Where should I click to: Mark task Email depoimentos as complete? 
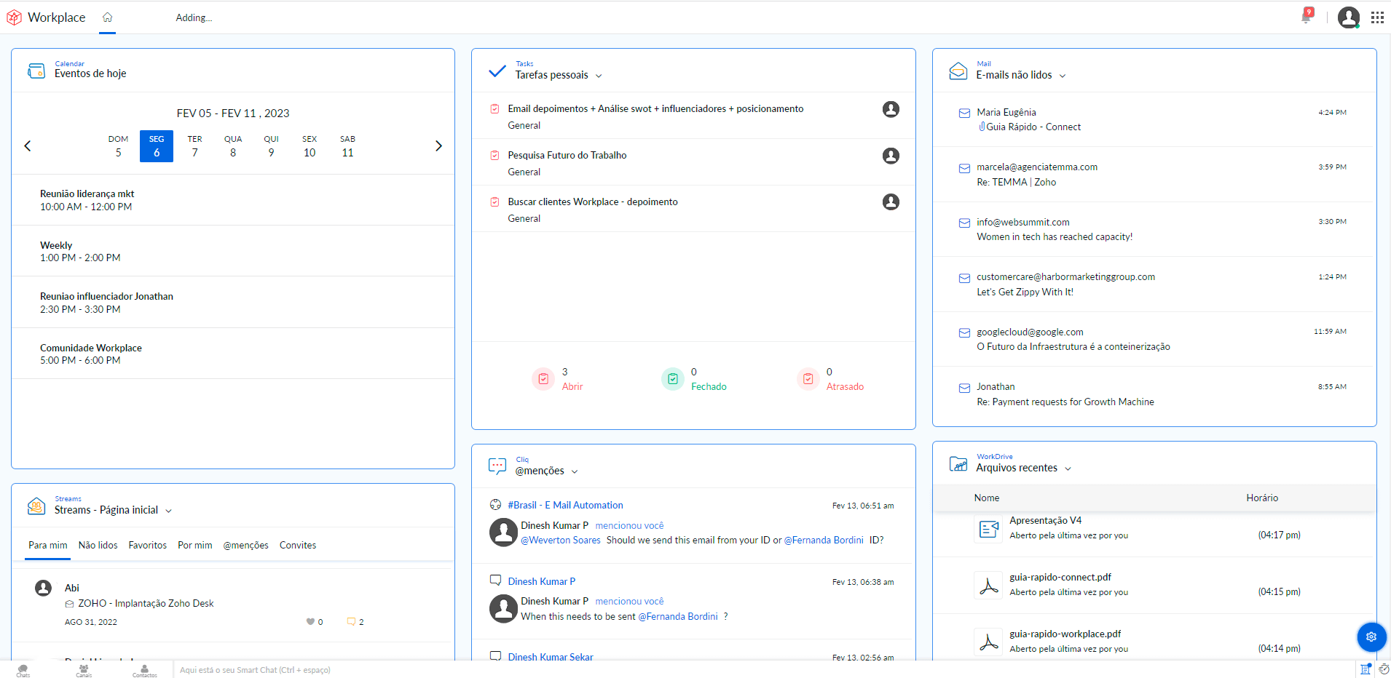point(494,109)
